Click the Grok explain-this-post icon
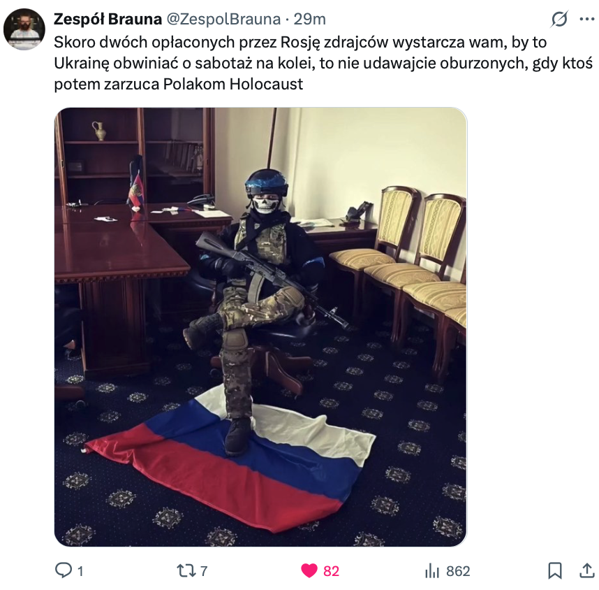Image resolution: width=599 pixels, height=590 pixels. point(559,19)
